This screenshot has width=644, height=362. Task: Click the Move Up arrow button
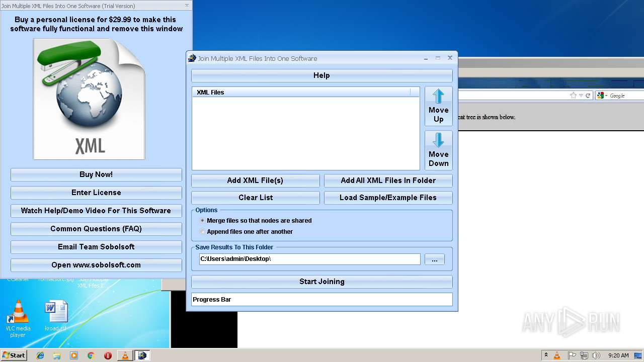click(x=438, y=106)
